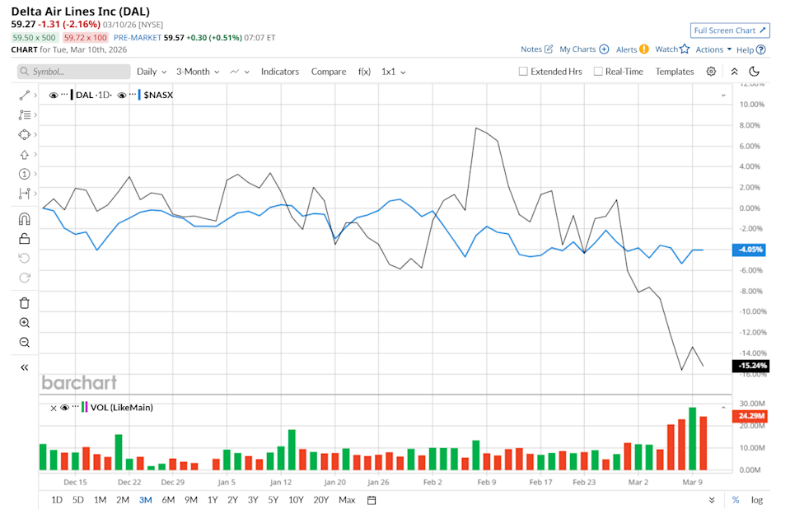Click the unlocked padlock drawings icon

(x=24, y=239)
